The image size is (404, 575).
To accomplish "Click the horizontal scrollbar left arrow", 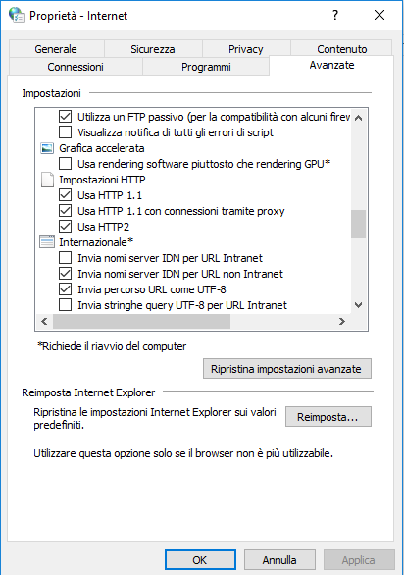I will click(x=44, y=322).
